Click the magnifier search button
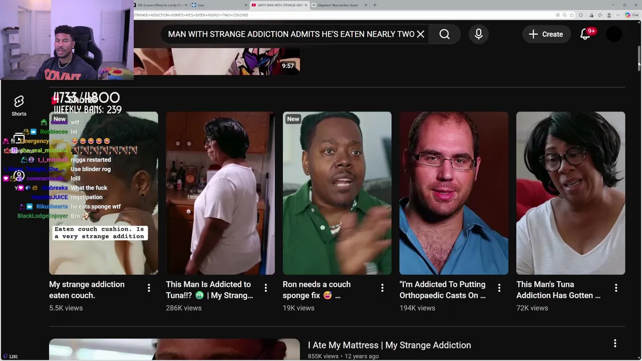642x361 pixels. (444, 34)
